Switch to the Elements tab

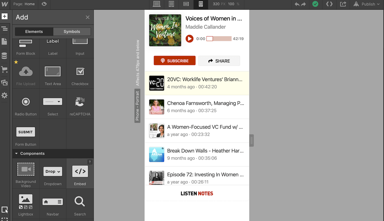[34, 32]
